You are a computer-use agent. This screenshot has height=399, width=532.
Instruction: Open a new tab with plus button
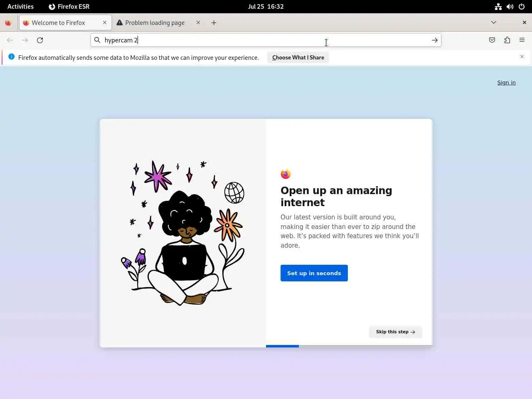[214, 23]
